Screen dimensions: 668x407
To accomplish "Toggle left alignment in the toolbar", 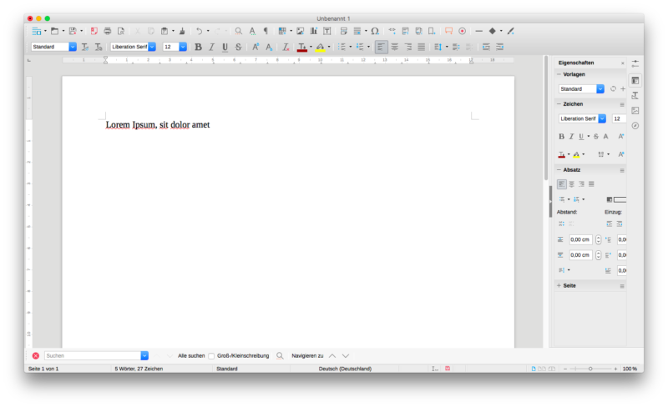I will click(381, 48).
